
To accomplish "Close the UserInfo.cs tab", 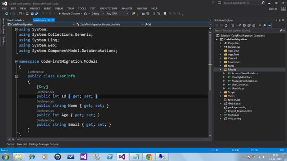I will click(53, 20).
